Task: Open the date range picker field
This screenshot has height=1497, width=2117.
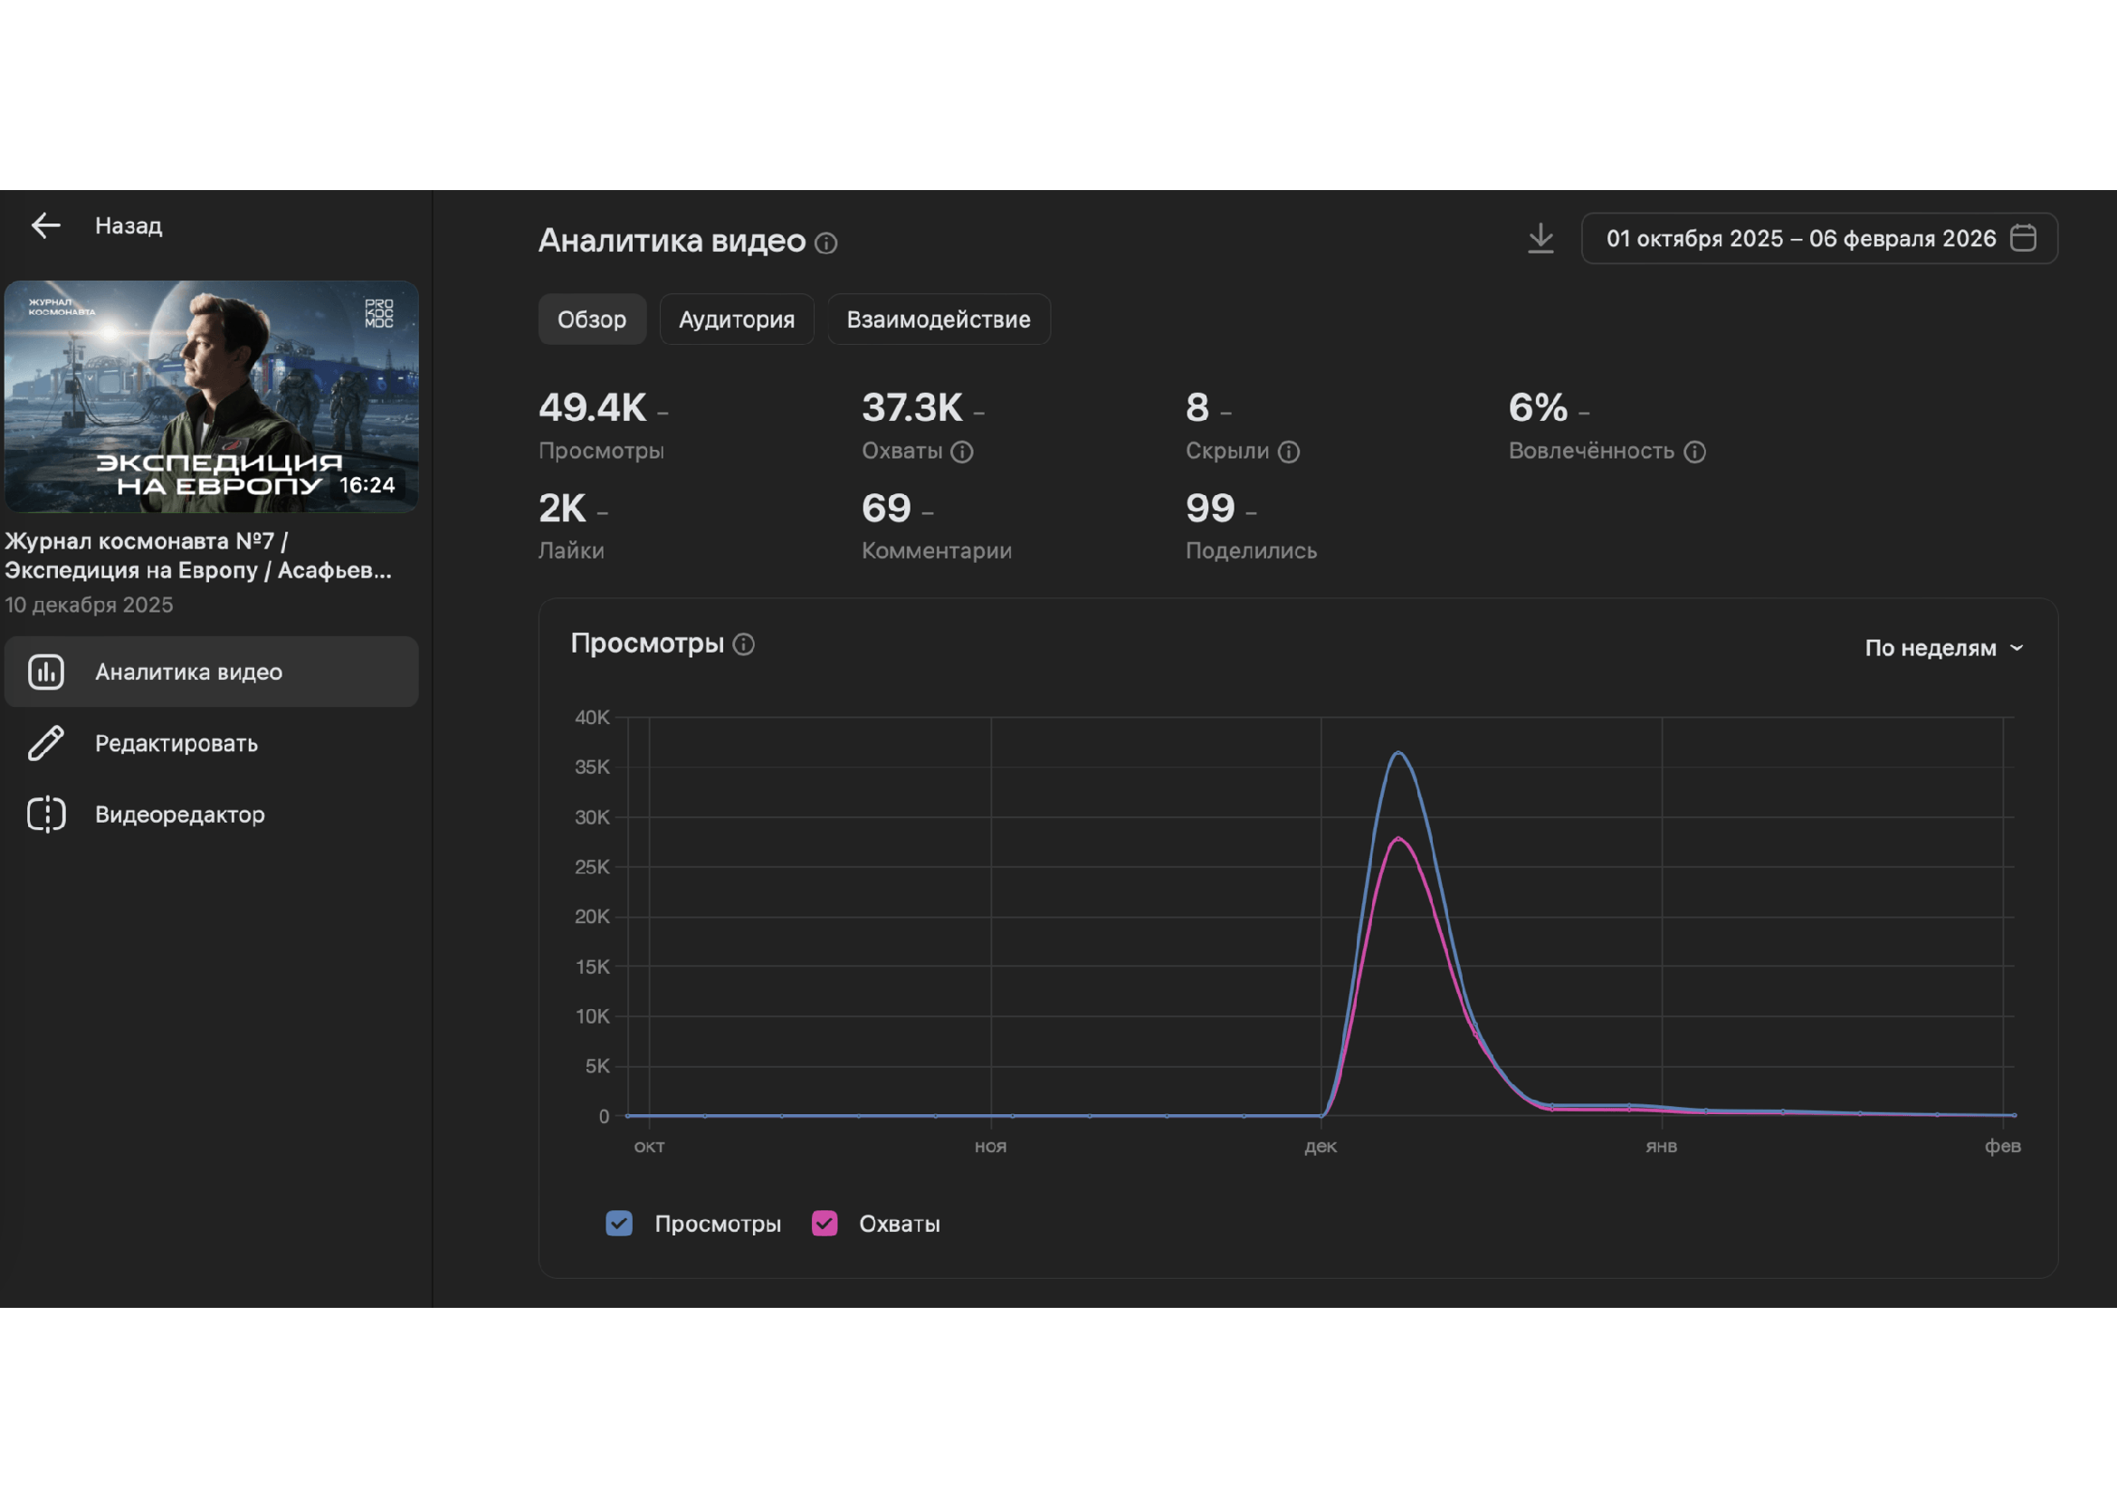Action: pyautogui.click(x=1800, y=239)
